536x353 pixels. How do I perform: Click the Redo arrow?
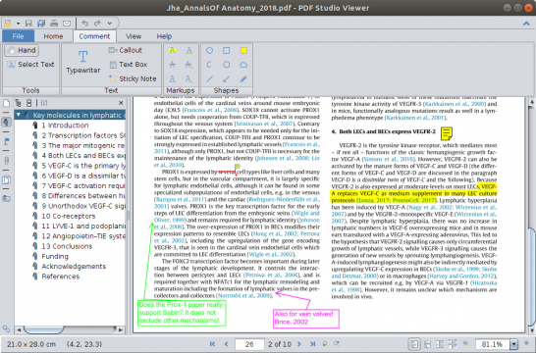point(97,24)
